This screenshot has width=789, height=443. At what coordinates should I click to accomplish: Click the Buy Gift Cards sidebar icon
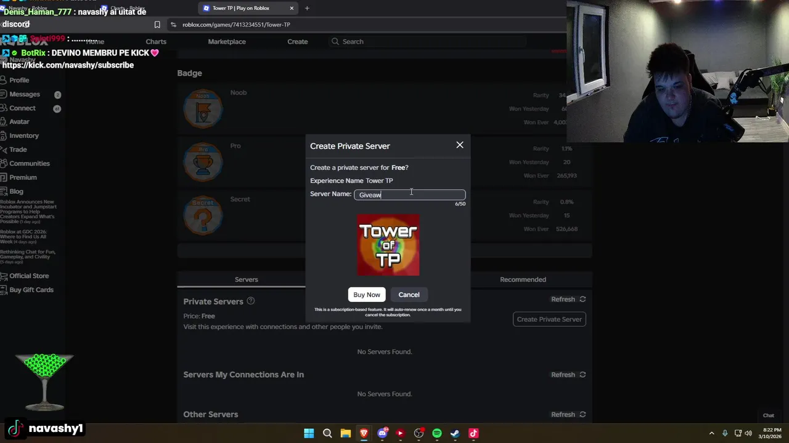coord(4,290)
